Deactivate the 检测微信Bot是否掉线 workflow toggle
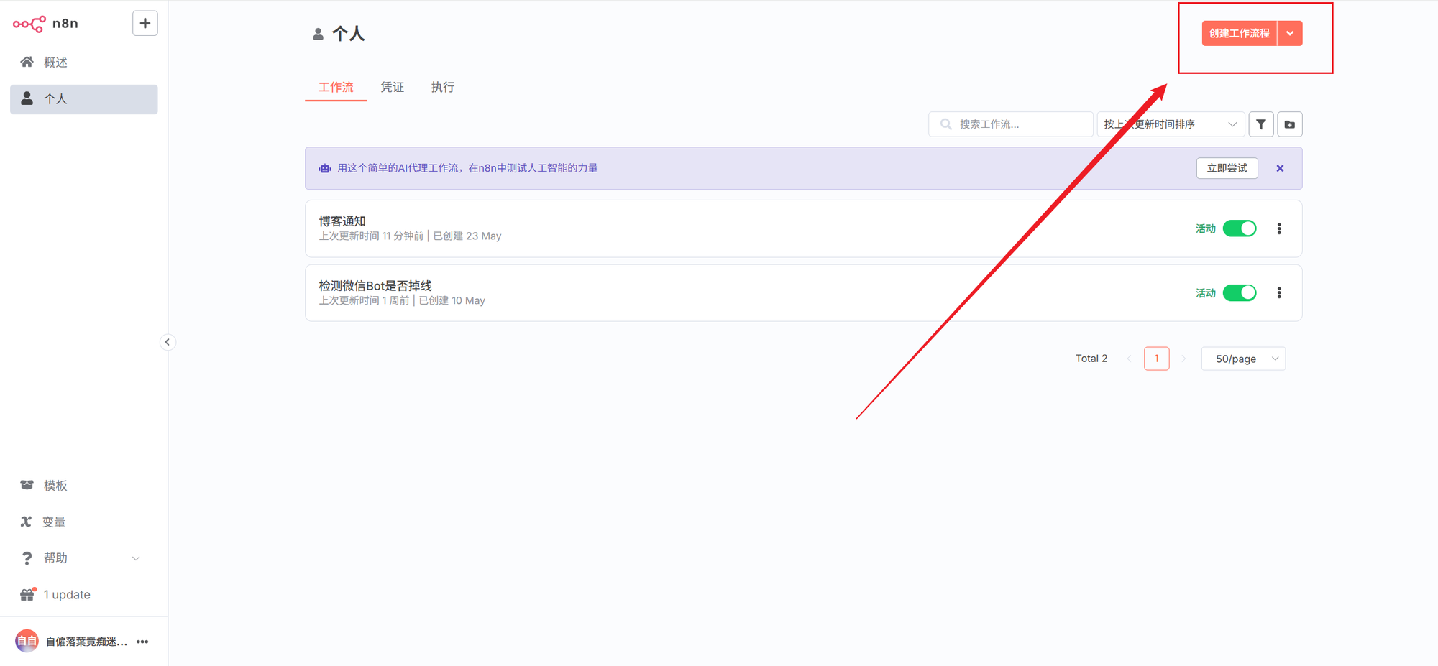Image resolution: width=1438 pixels, height=666 pixels. [1239, 292]
